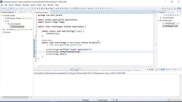This screenshot has width=182, height=102.
Task: Click the External Tools run icon
Action: [x=51, y=8]
